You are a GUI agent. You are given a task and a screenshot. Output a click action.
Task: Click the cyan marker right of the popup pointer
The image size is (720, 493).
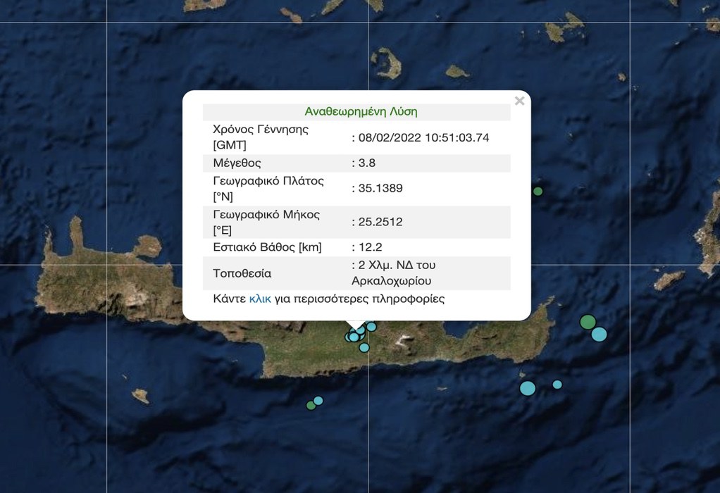371,327
